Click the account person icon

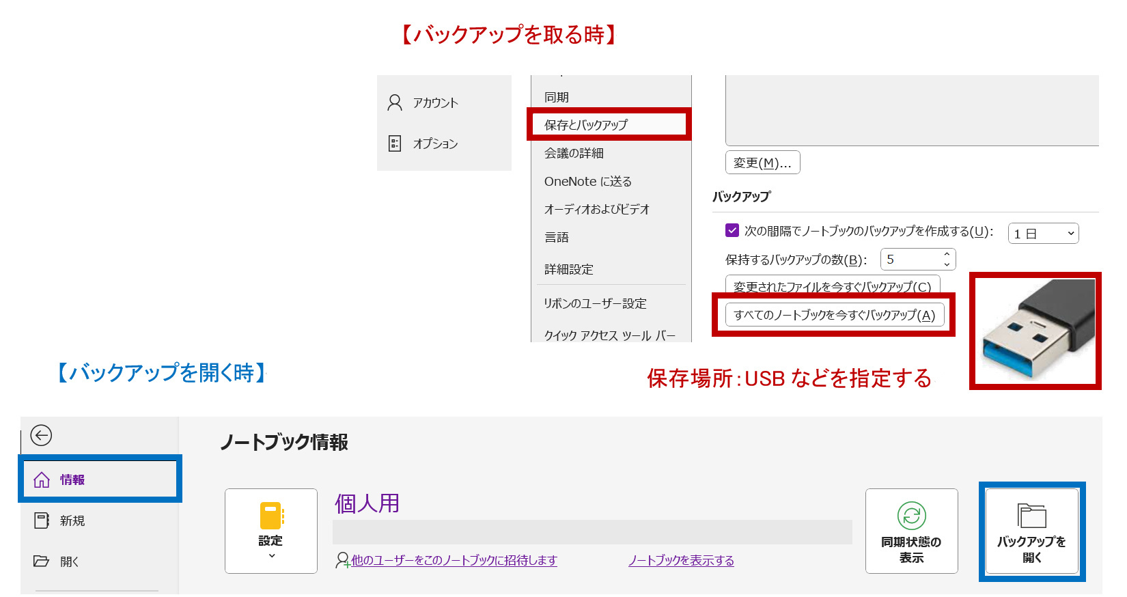point(395,102)
